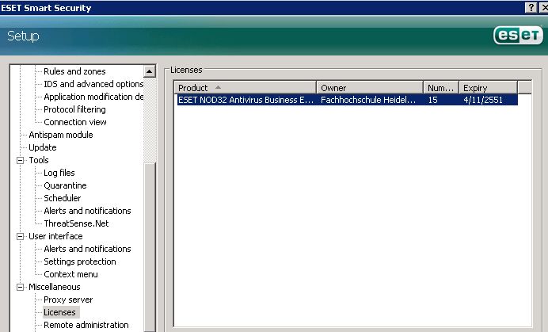Click the ESET logo in header
This screenshot has height=332, width=548.
(x=518, y=35)
